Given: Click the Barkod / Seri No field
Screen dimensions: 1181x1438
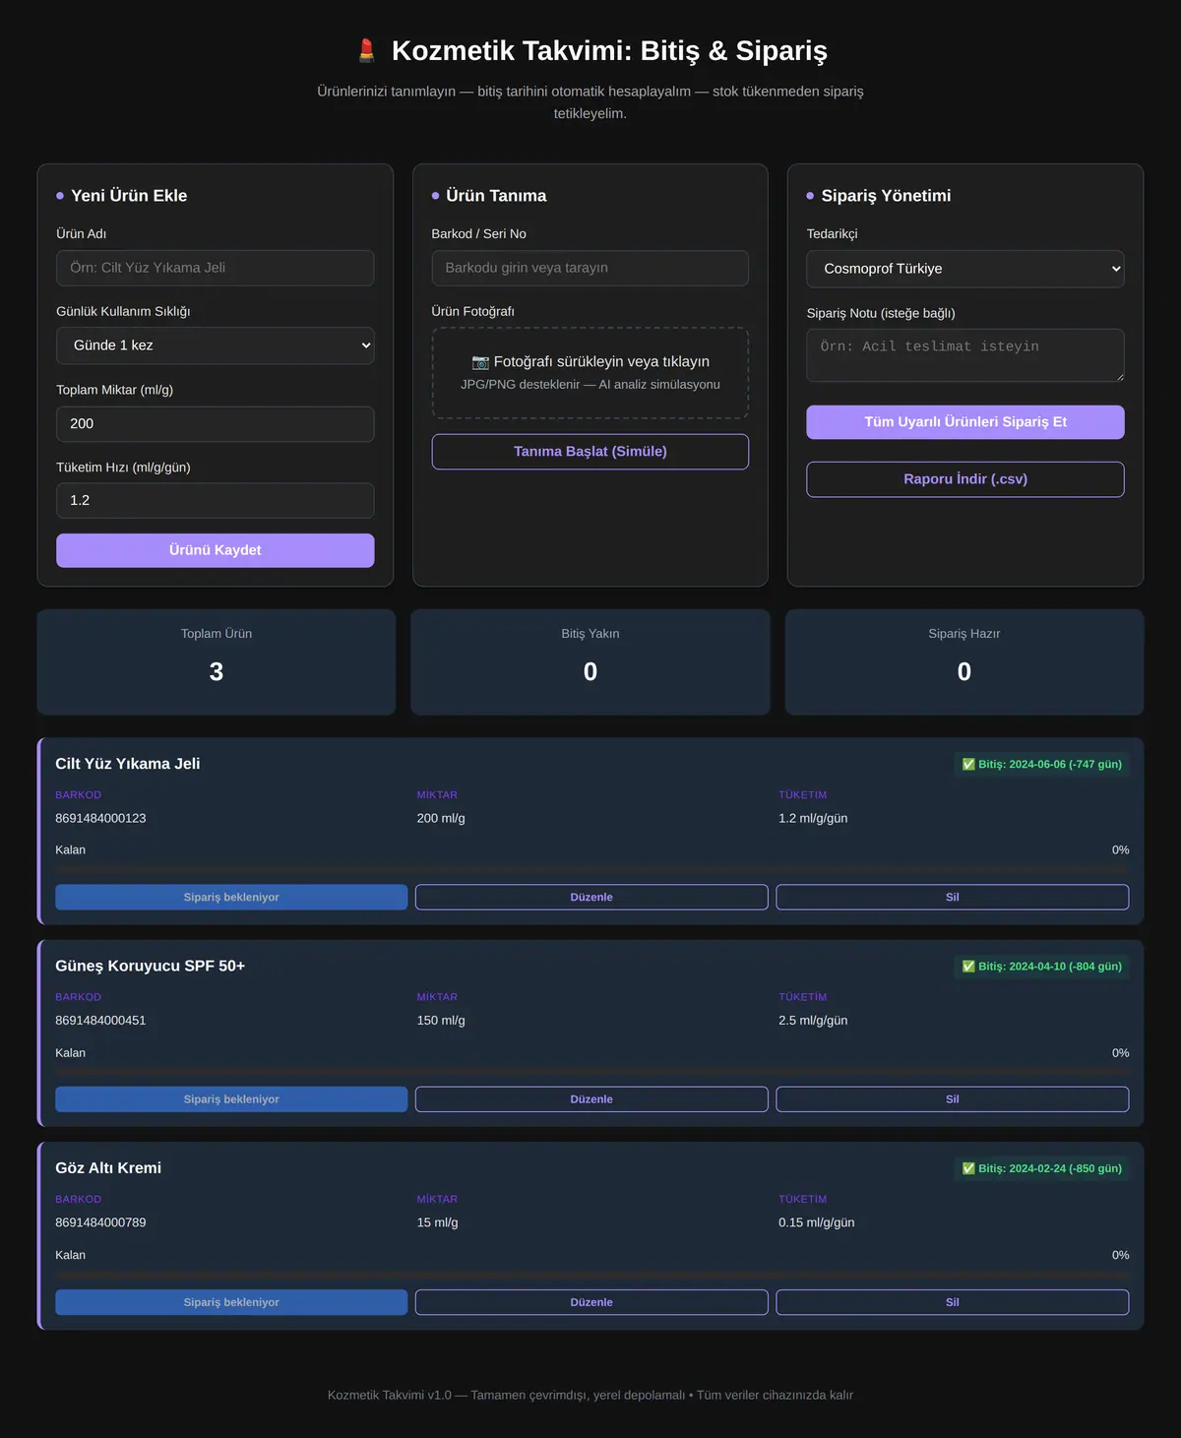Looking at the screenshot, I should pos(590,268).
